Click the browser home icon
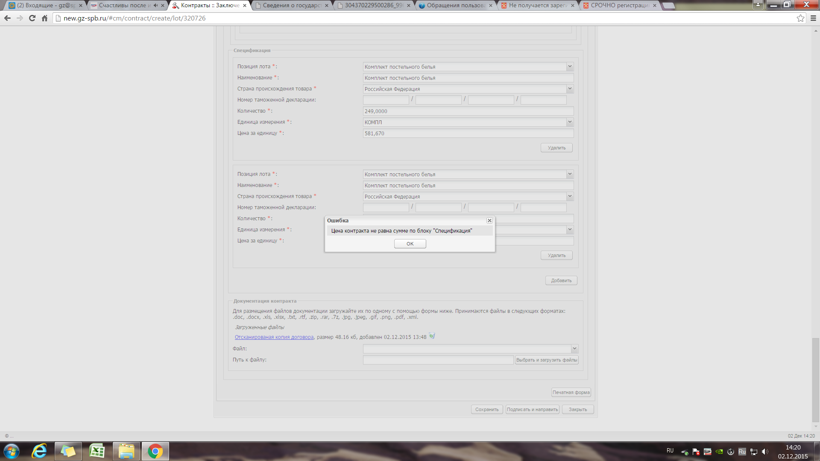Screen dimensions: 820x461 [x=44, y=18]
